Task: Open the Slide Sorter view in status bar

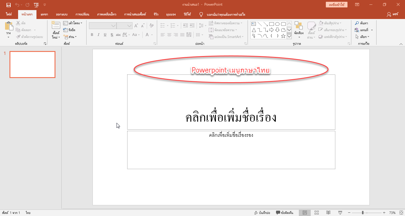Action: pyautogui.click(x=316, y=213)
